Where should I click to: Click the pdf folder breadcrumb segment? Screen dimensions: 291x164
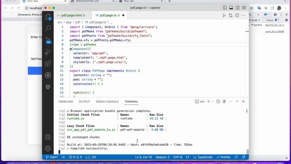pyautogui.click(x=78, y=22)
